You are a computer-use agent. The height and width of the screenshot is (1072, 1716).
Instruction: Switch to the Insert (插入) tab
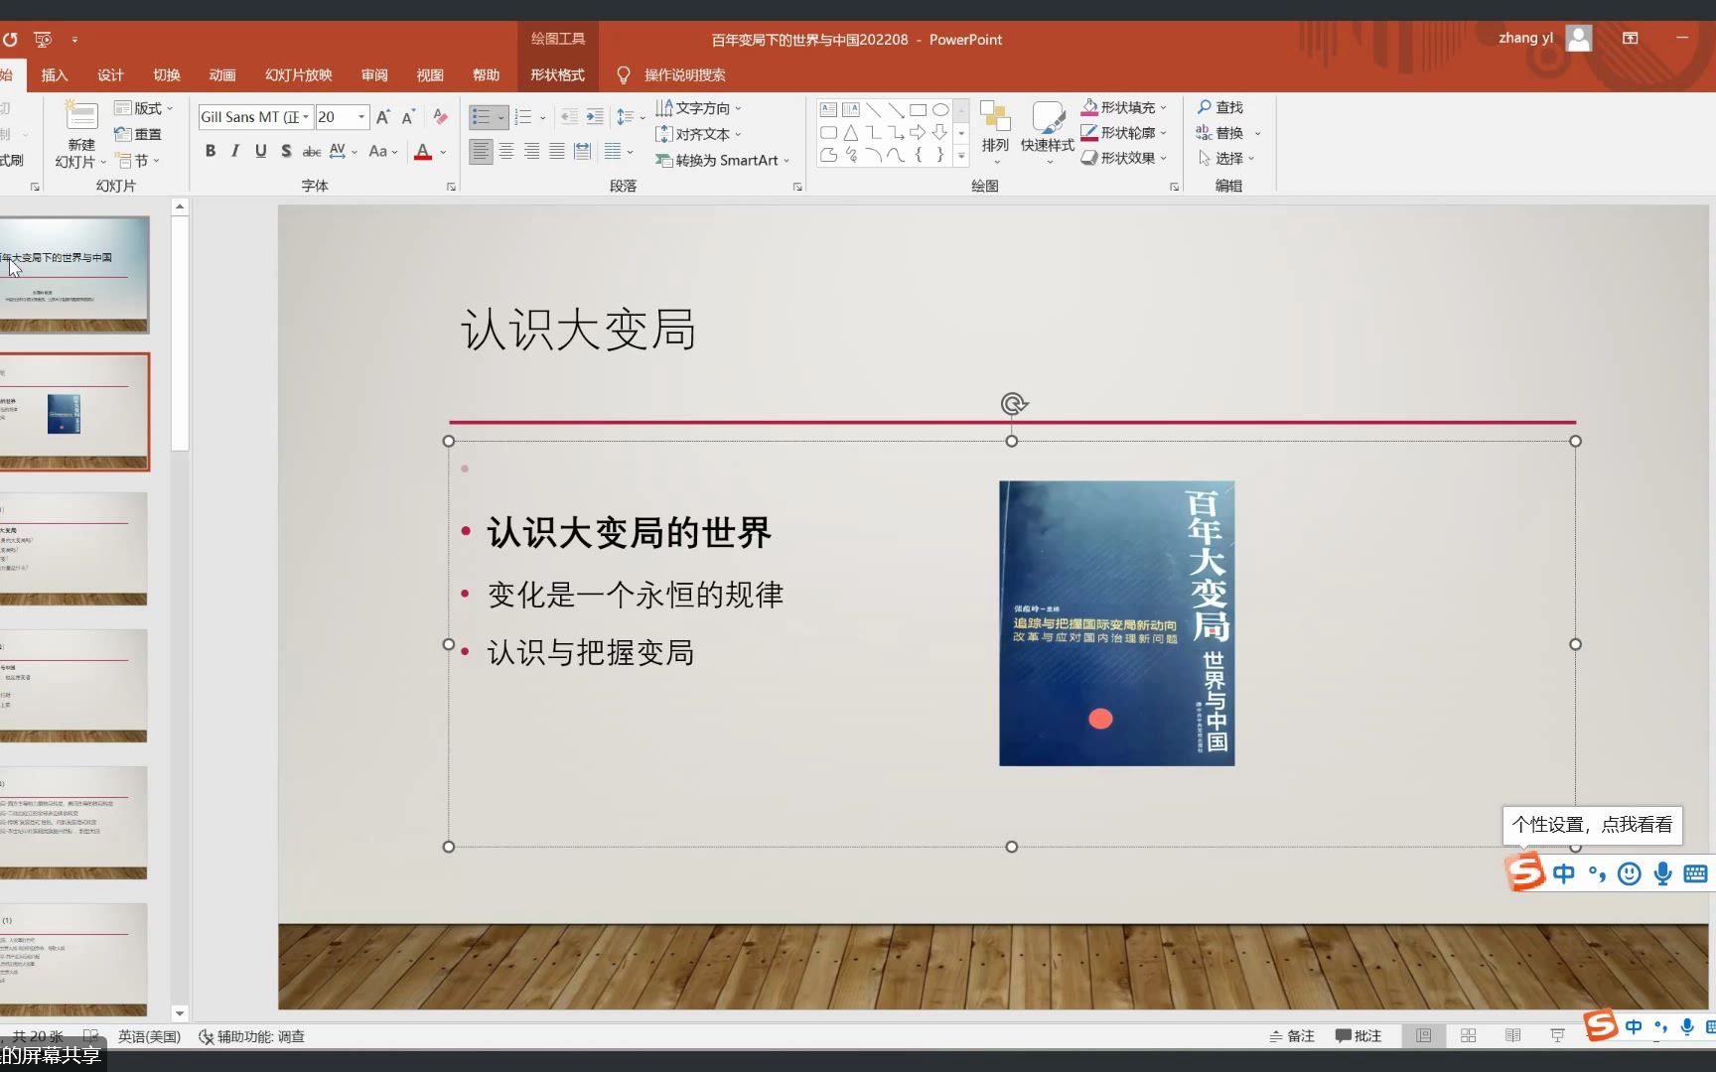pyautogui.click(x=55, y=75)
